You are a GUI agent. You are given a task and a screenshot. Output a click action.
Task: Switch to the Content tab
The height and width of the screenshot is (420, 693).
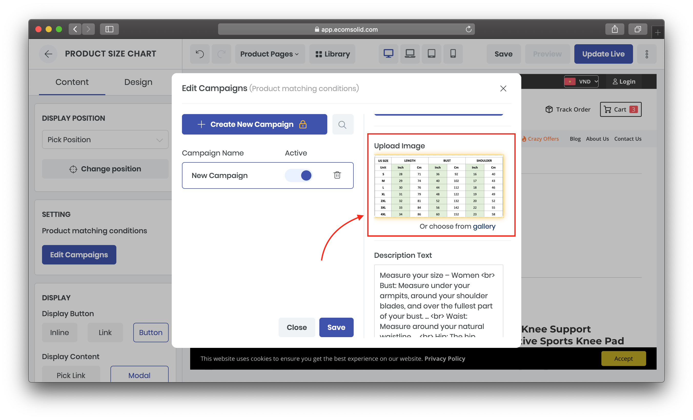72,82
